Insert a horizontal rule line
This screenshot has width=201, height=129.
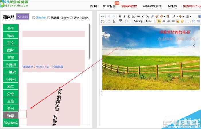click(189, 21)
